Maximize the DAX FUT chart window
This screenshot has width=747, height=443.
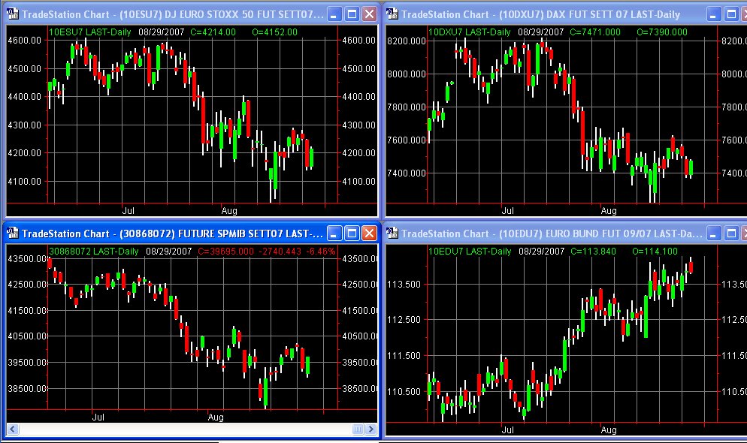tap(730, 14)
